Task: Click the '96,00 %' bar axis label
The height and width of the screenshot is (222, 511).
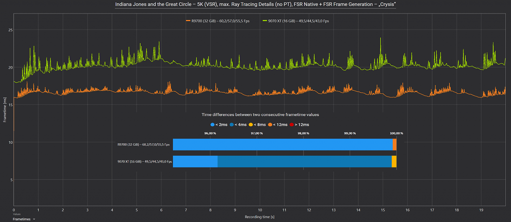Action: click(210, 133)
